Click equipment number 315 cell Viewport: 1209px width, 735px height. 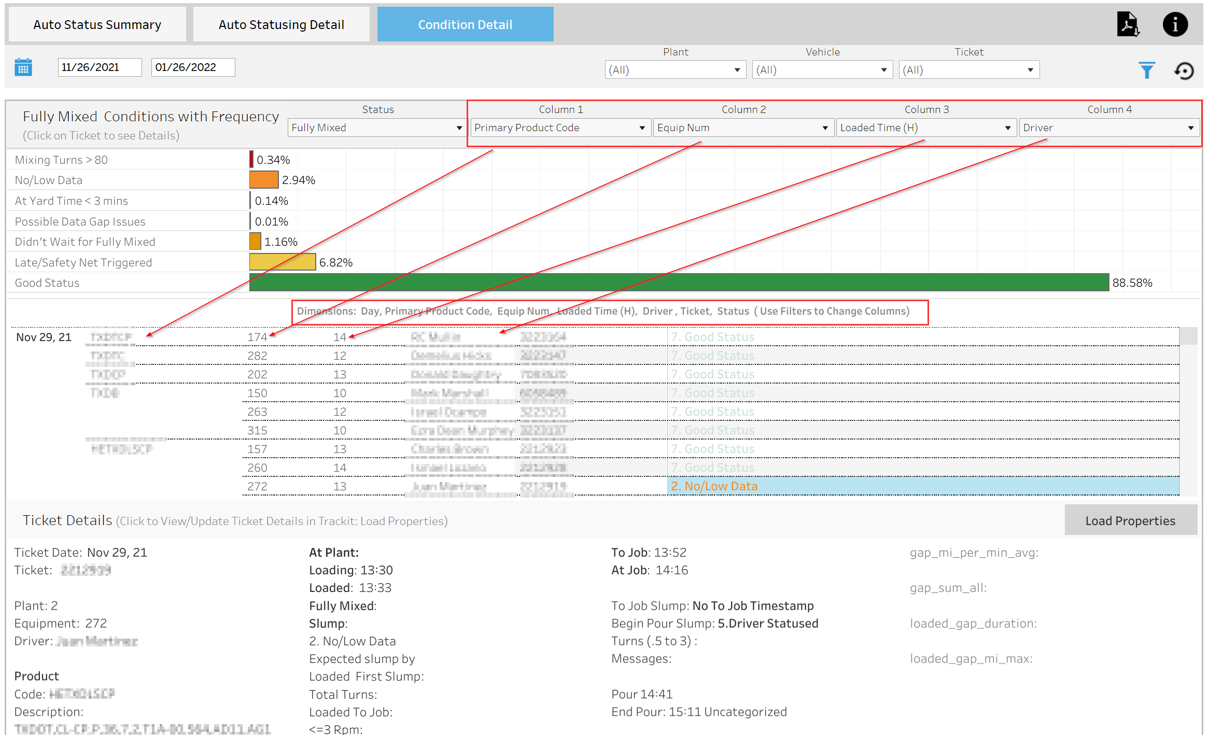click(x=257, y=430)
